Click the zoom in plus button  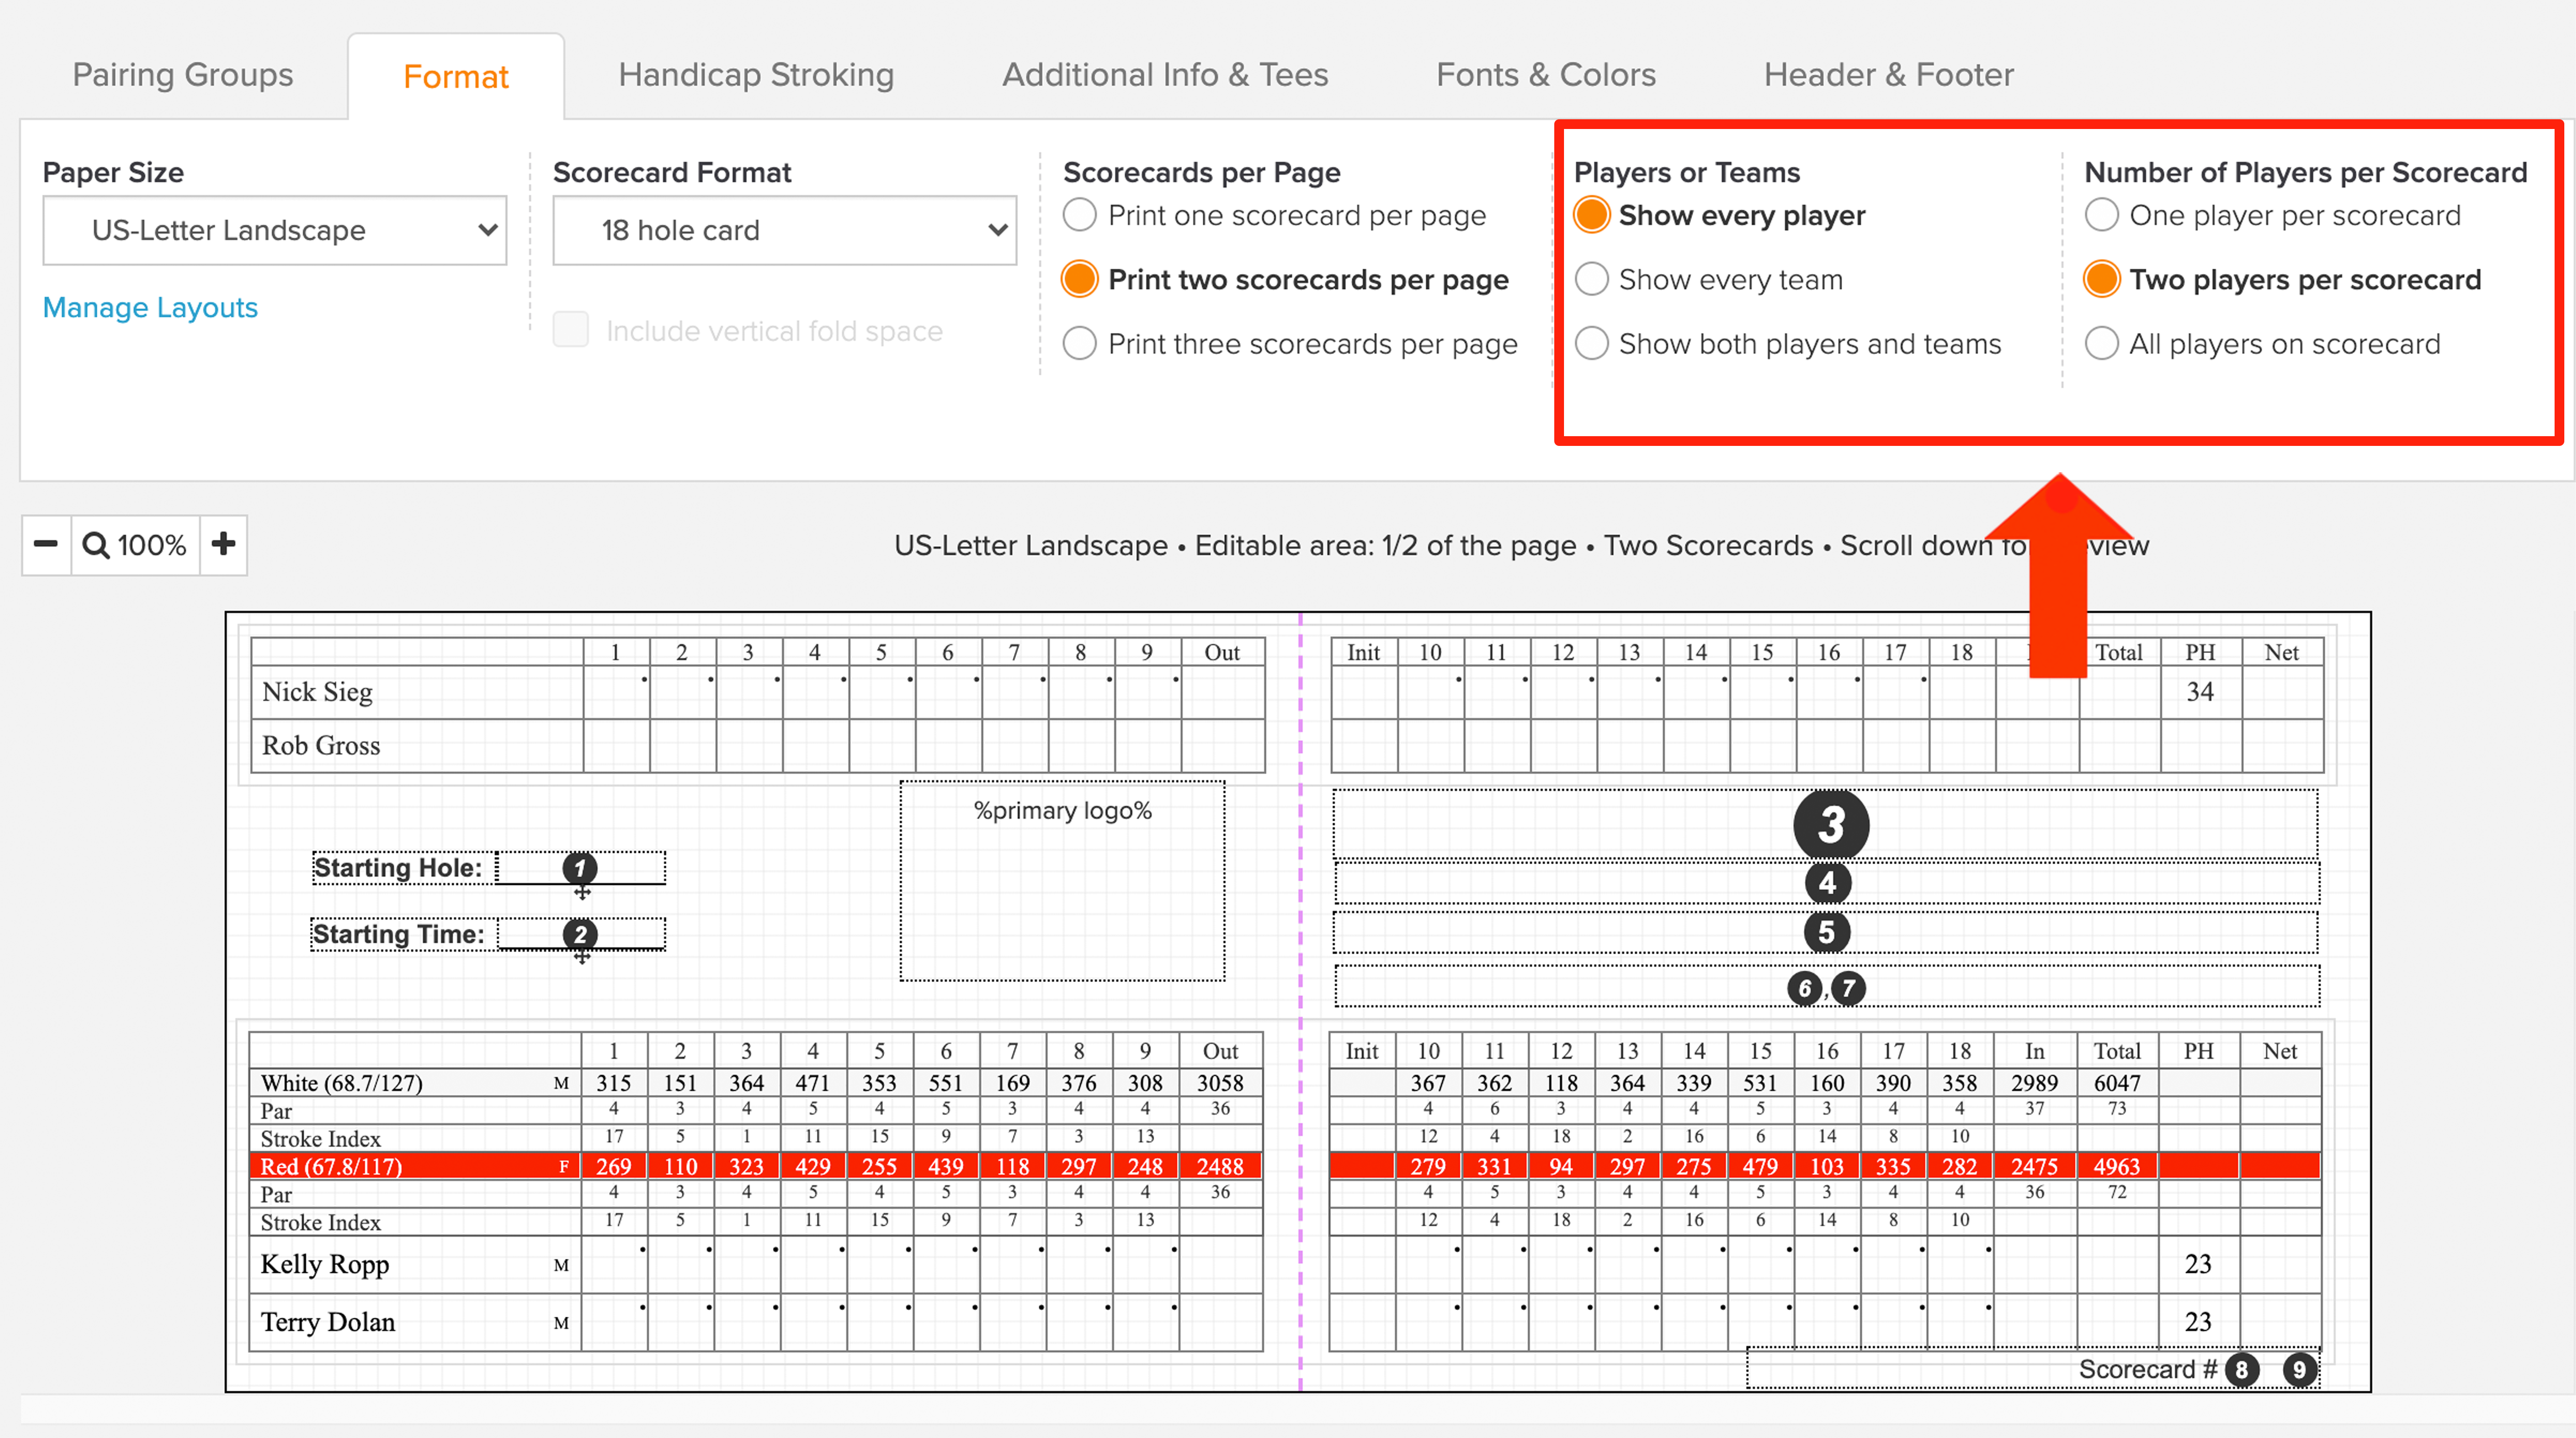(x=224, y=545)
